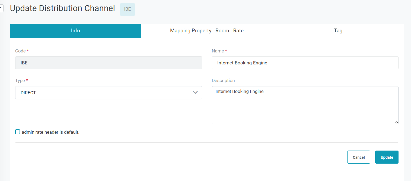Click the disabled Code field containing IBE
Screen dimensions: 411x181
pos(109,63)
